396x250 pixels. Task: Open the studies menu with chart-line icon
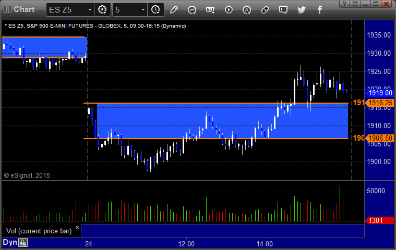pos(192,10)
